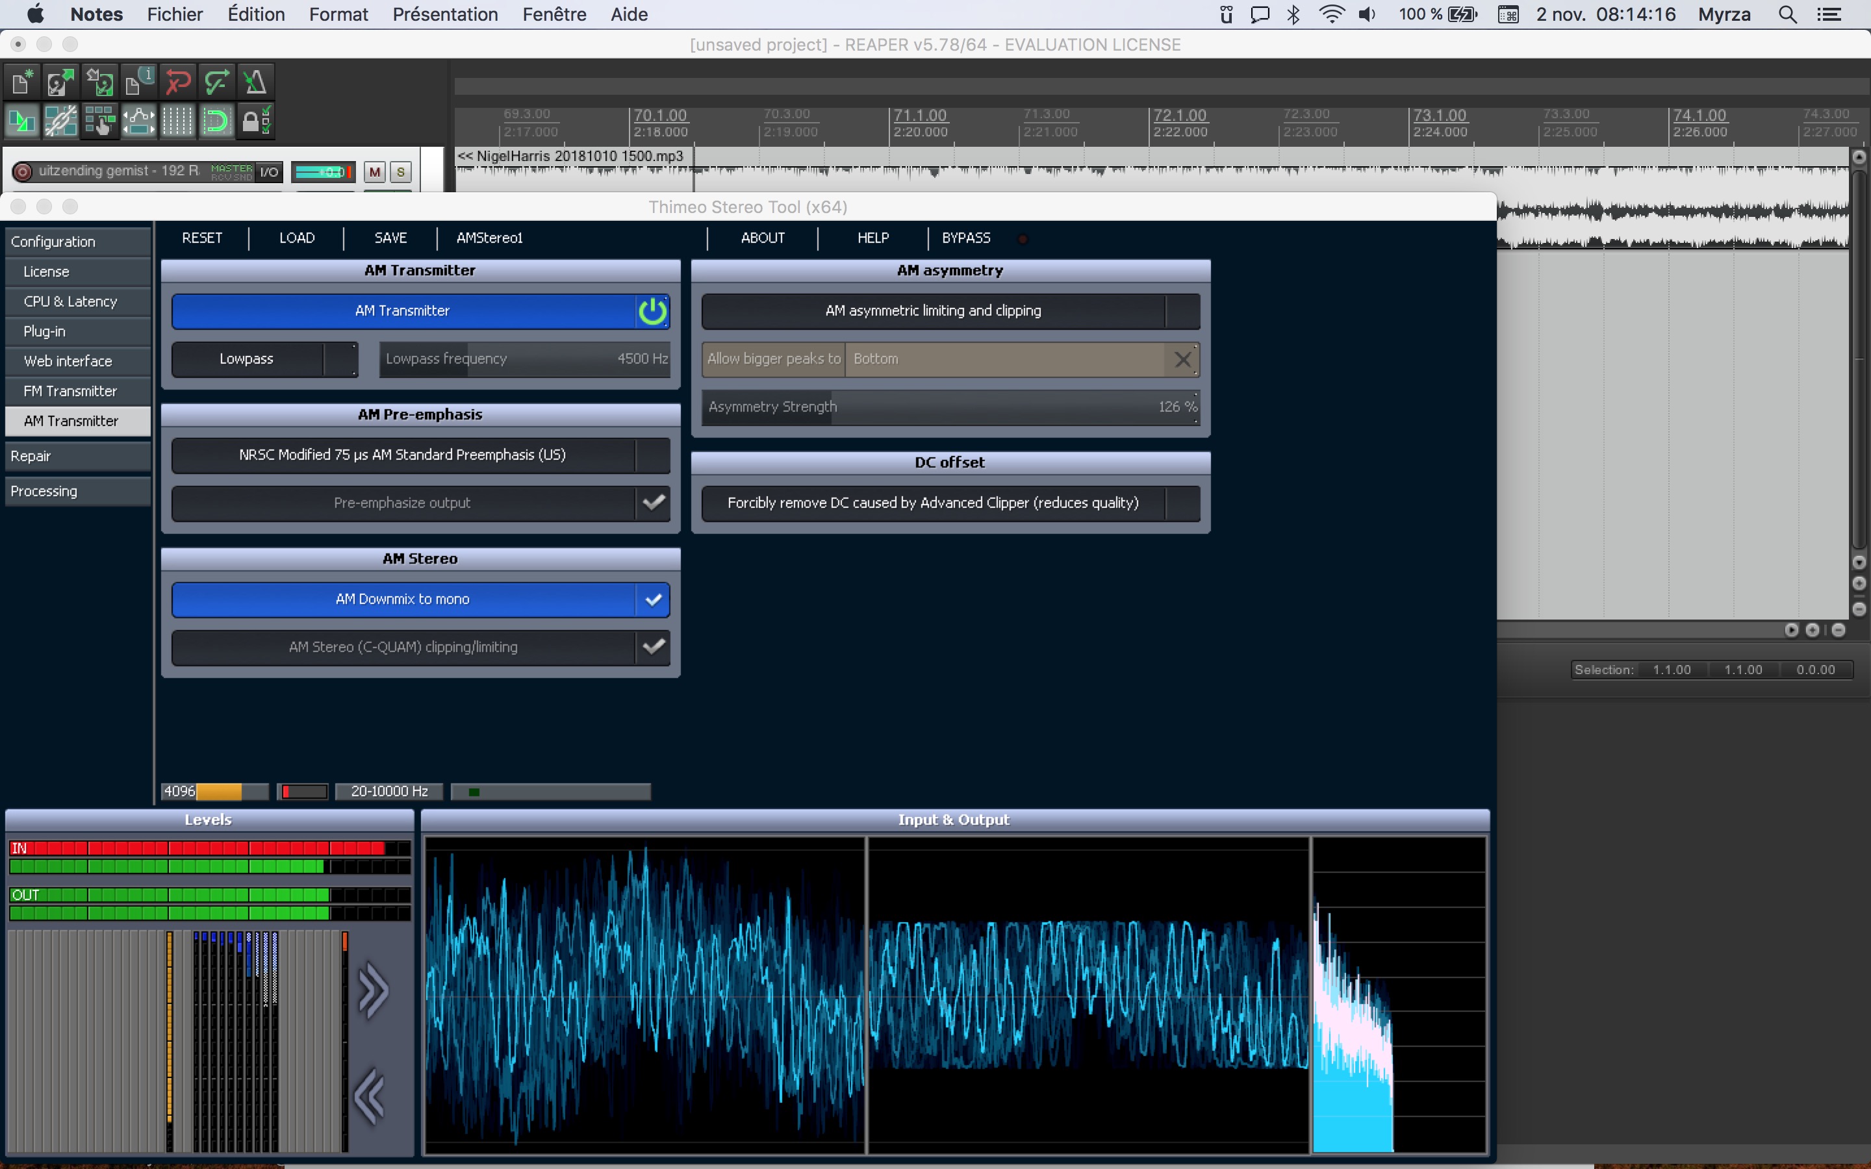The width and height of the screenshot is (1871, 1169).
Task: Click the red Undo arrow icon
Action: click(x=177, y=81)
